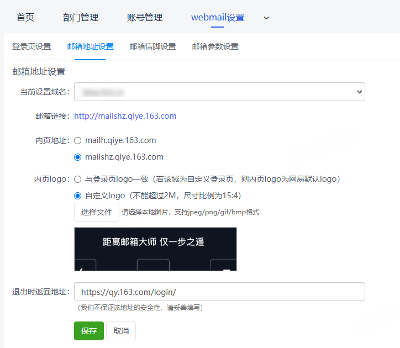Choose 与登录页logo一致 radio option
Image resolution: width=400 pixels, height=348 pixels.
click(x=77, y=180)
